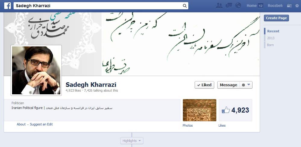Jump to 2013 in the timeline
301x147 pixels.
(271, 38)
